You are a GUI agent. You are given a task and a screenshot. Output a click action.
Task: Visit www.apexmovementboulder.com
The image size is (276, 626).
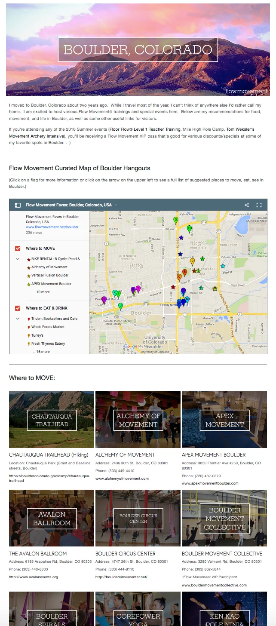point(210,483)
